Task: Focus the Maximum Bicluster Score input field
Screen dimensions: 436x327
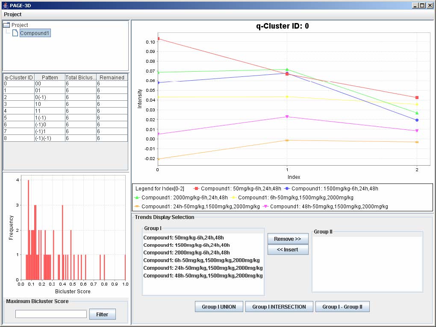Action: [51, 314]
